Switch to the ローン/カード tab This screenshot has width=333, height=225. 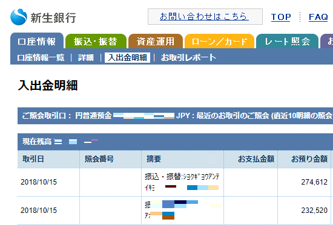pos(219,42)
